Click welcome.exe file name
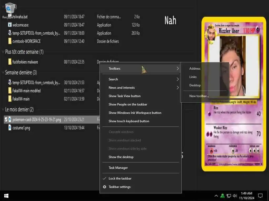The width and height of the screenshot is (269, 201). coord(20,25)
